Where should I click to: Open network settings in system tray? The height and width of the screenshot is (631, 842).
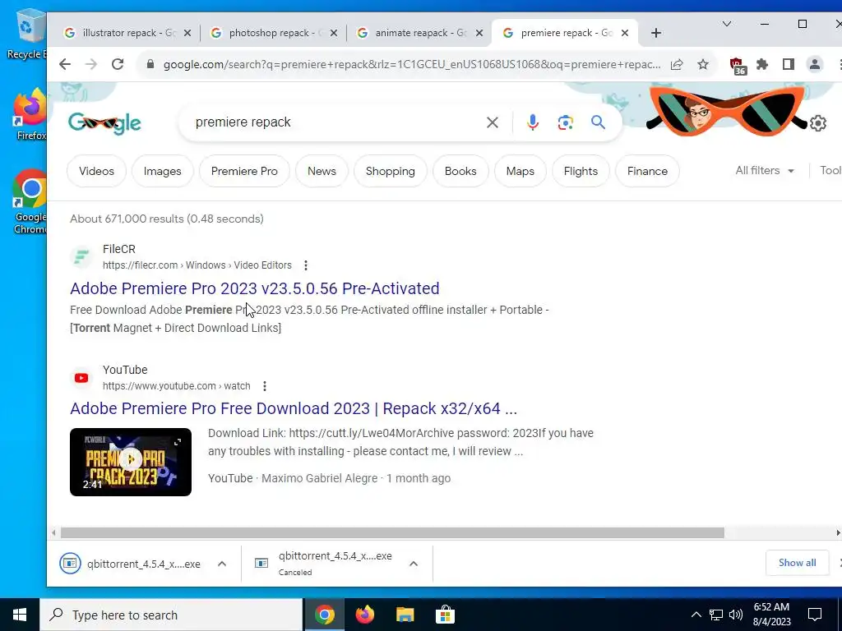716,615
